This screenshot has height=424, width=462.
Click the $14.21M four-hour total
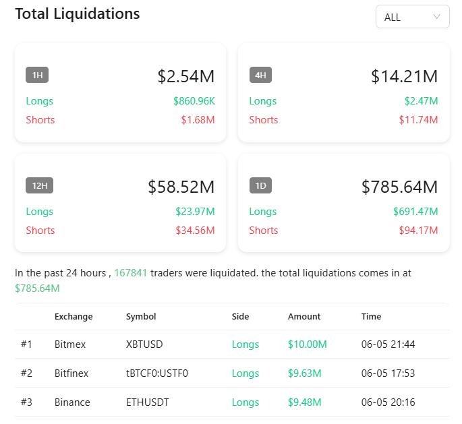pos(404,76)
